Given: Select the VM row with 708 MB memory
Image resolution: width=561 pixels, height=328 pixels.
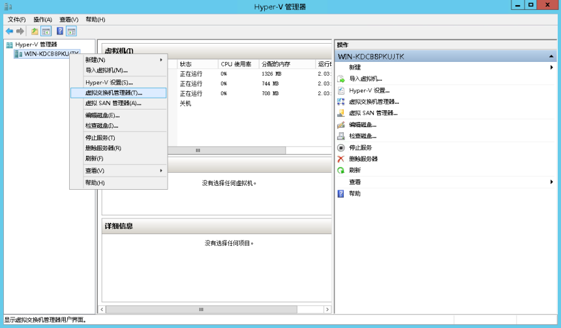Looking at the screenshot, I should tap(254, 94).
